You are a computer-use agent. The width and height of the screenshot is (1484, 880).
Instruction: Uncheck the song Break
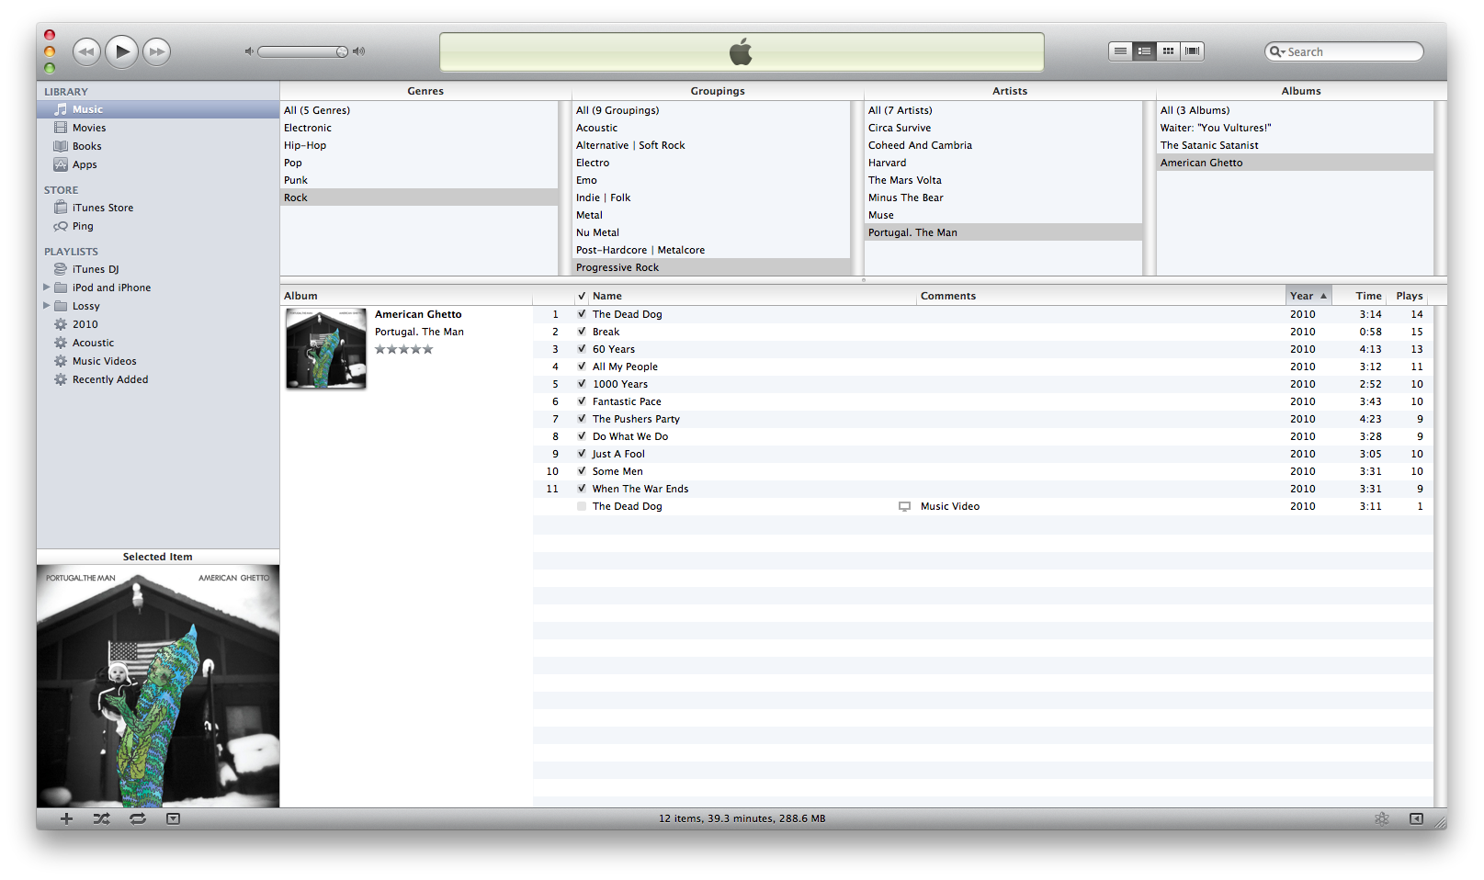(x=582, y=332)
